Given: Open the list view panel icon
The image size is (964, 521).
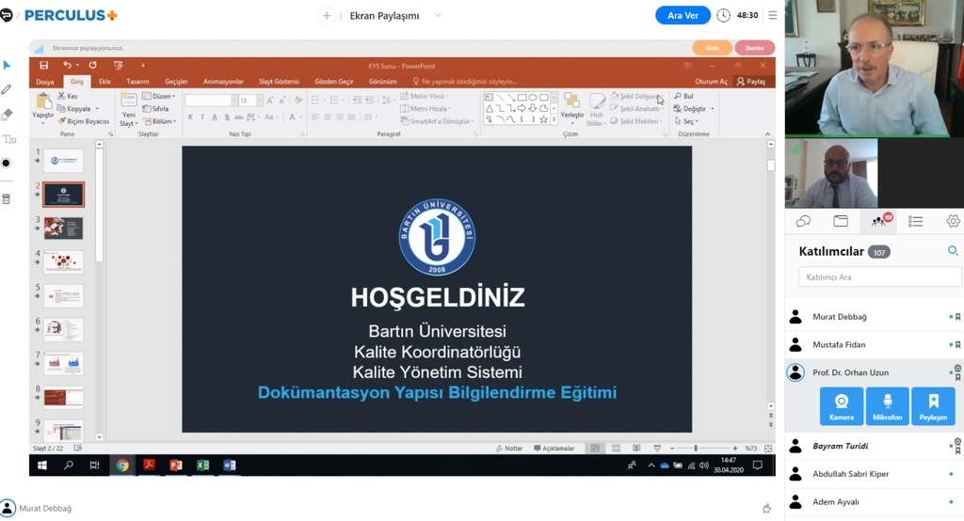Looking at the screenshot, I should (x=915, y=221).
